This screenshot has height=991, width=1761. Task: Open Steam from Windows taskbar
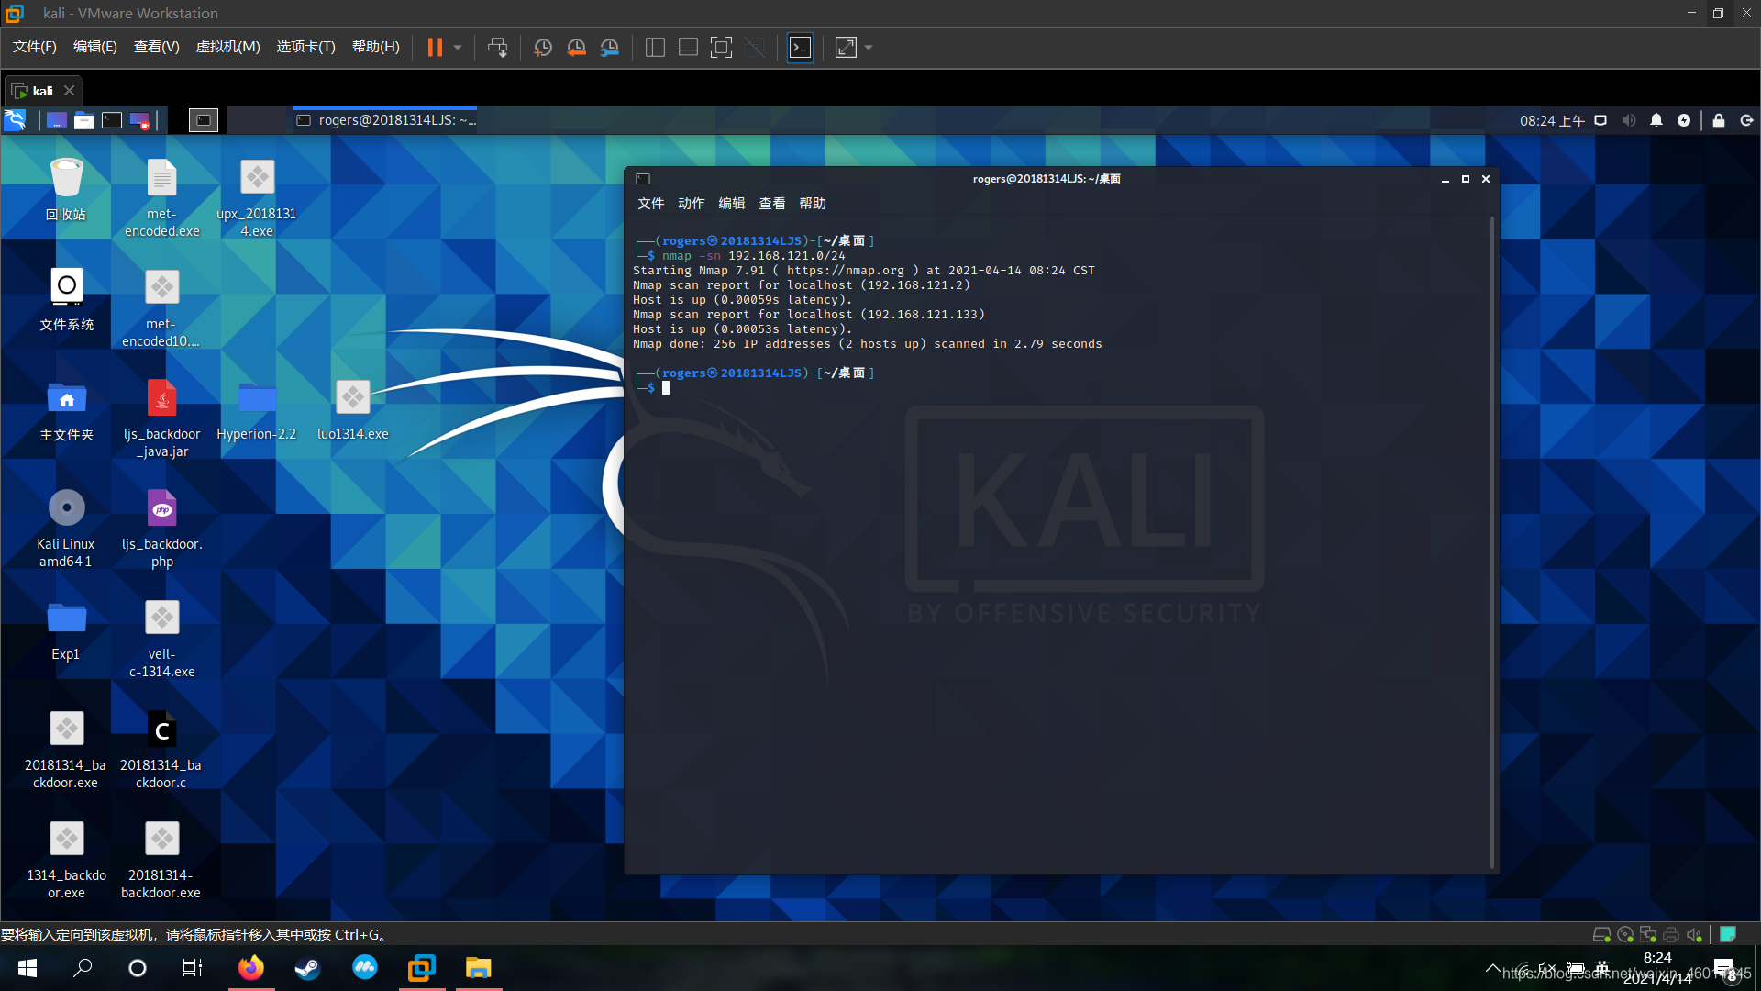pos(307,968)
